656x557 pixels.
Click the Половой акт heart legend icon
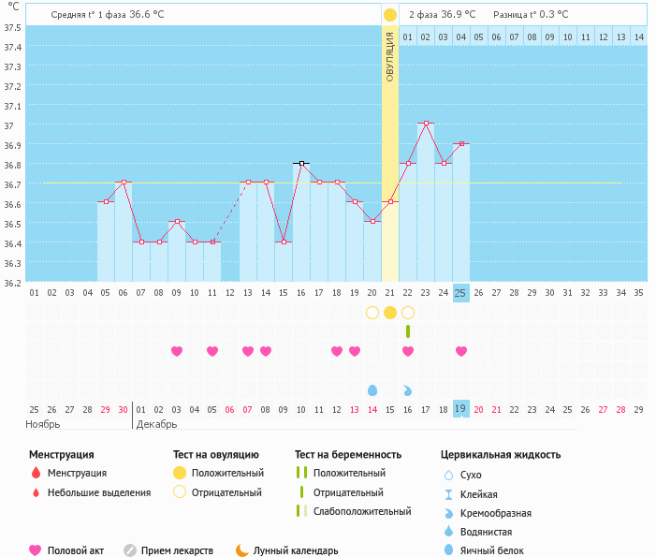[36, 550]
